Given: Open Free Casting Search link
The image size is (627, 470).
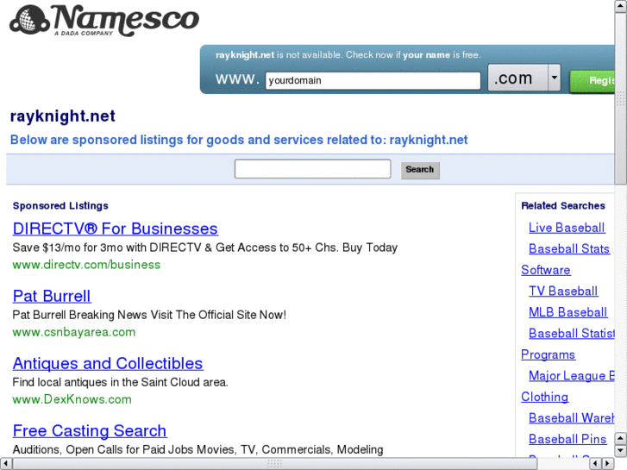Looking at the screenshot, I should (90, 431).
